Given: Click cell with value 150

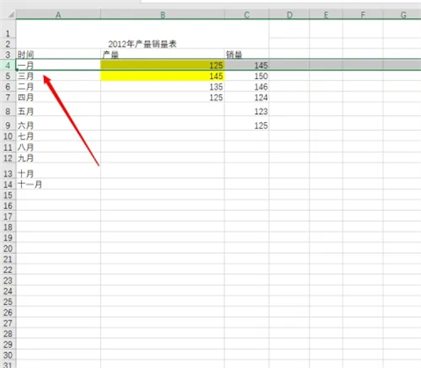Looking at the screenshot, I should pos(246,76).
